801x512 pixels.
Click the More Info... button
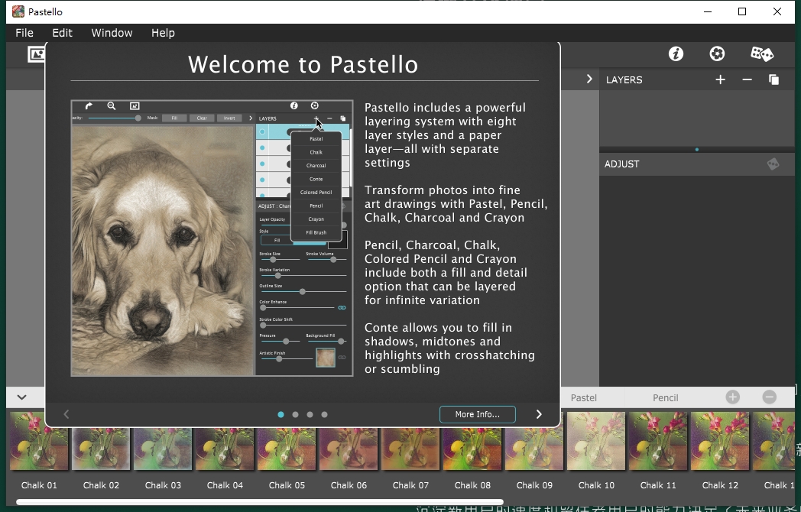pyautogui.click(x=478, y=414)
